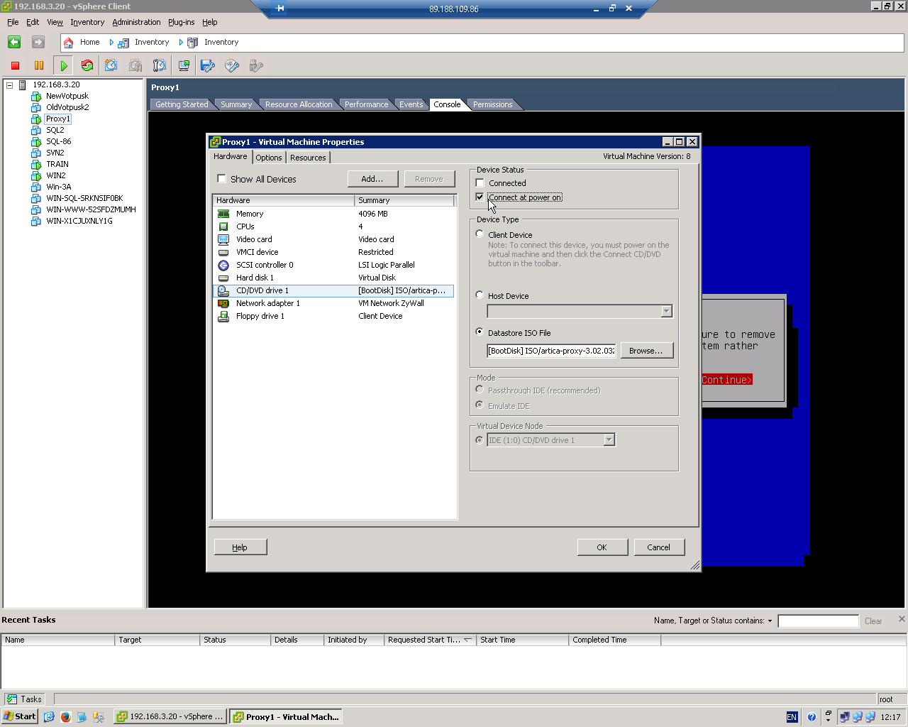Select the WIN-SQL-SRKNSIF0BK virtual machine
This screenshot has height=727, width=908.
(84, 198)
